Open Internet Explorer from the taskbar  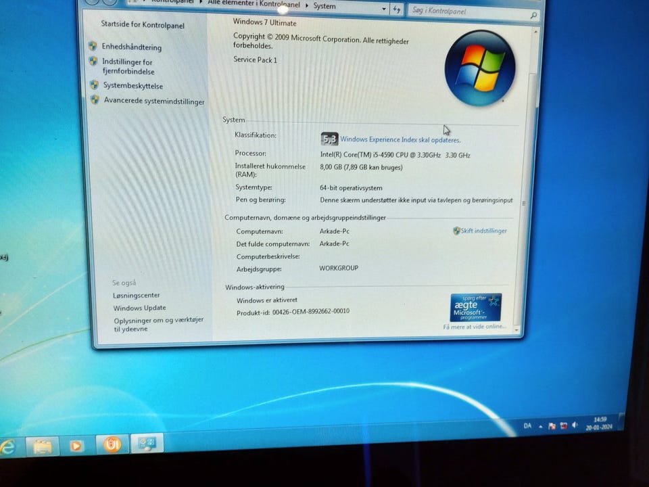click(7, 447)
